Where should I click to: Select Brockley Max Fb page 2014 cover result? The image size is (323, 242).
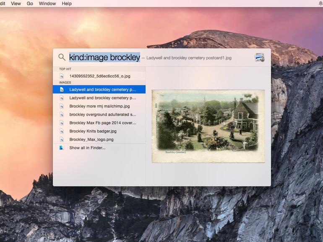tap(99, 123)
